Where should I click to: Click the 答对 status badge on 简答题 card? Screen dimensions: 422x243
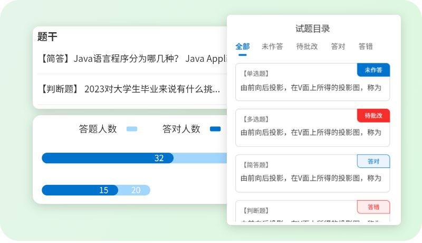[x=373, y=161]
